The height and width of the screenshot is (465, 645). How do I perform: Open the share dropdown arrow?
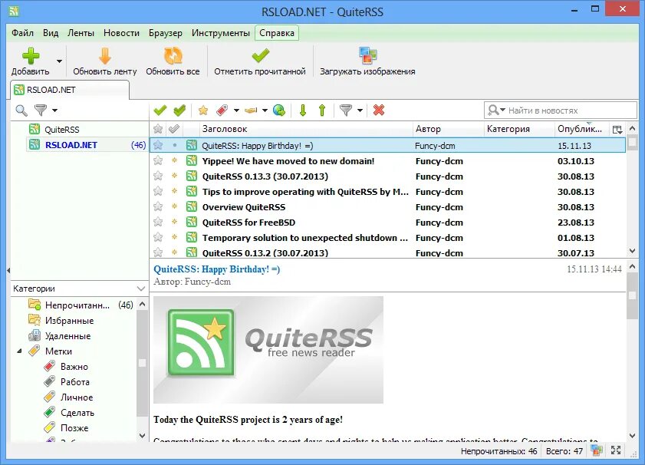click(x=265, y=110)
